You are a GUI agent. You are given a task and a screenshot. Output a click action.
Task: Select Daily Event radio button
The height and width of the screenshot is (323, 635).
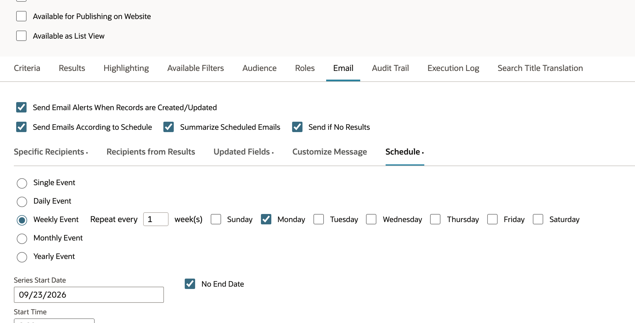point(22,202)
